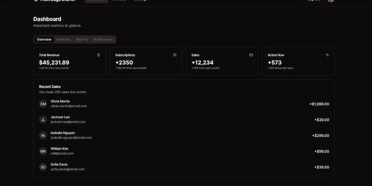Go to the Notifications tab
The height and width of the screenshot is (186, 372).
[103, 39]
